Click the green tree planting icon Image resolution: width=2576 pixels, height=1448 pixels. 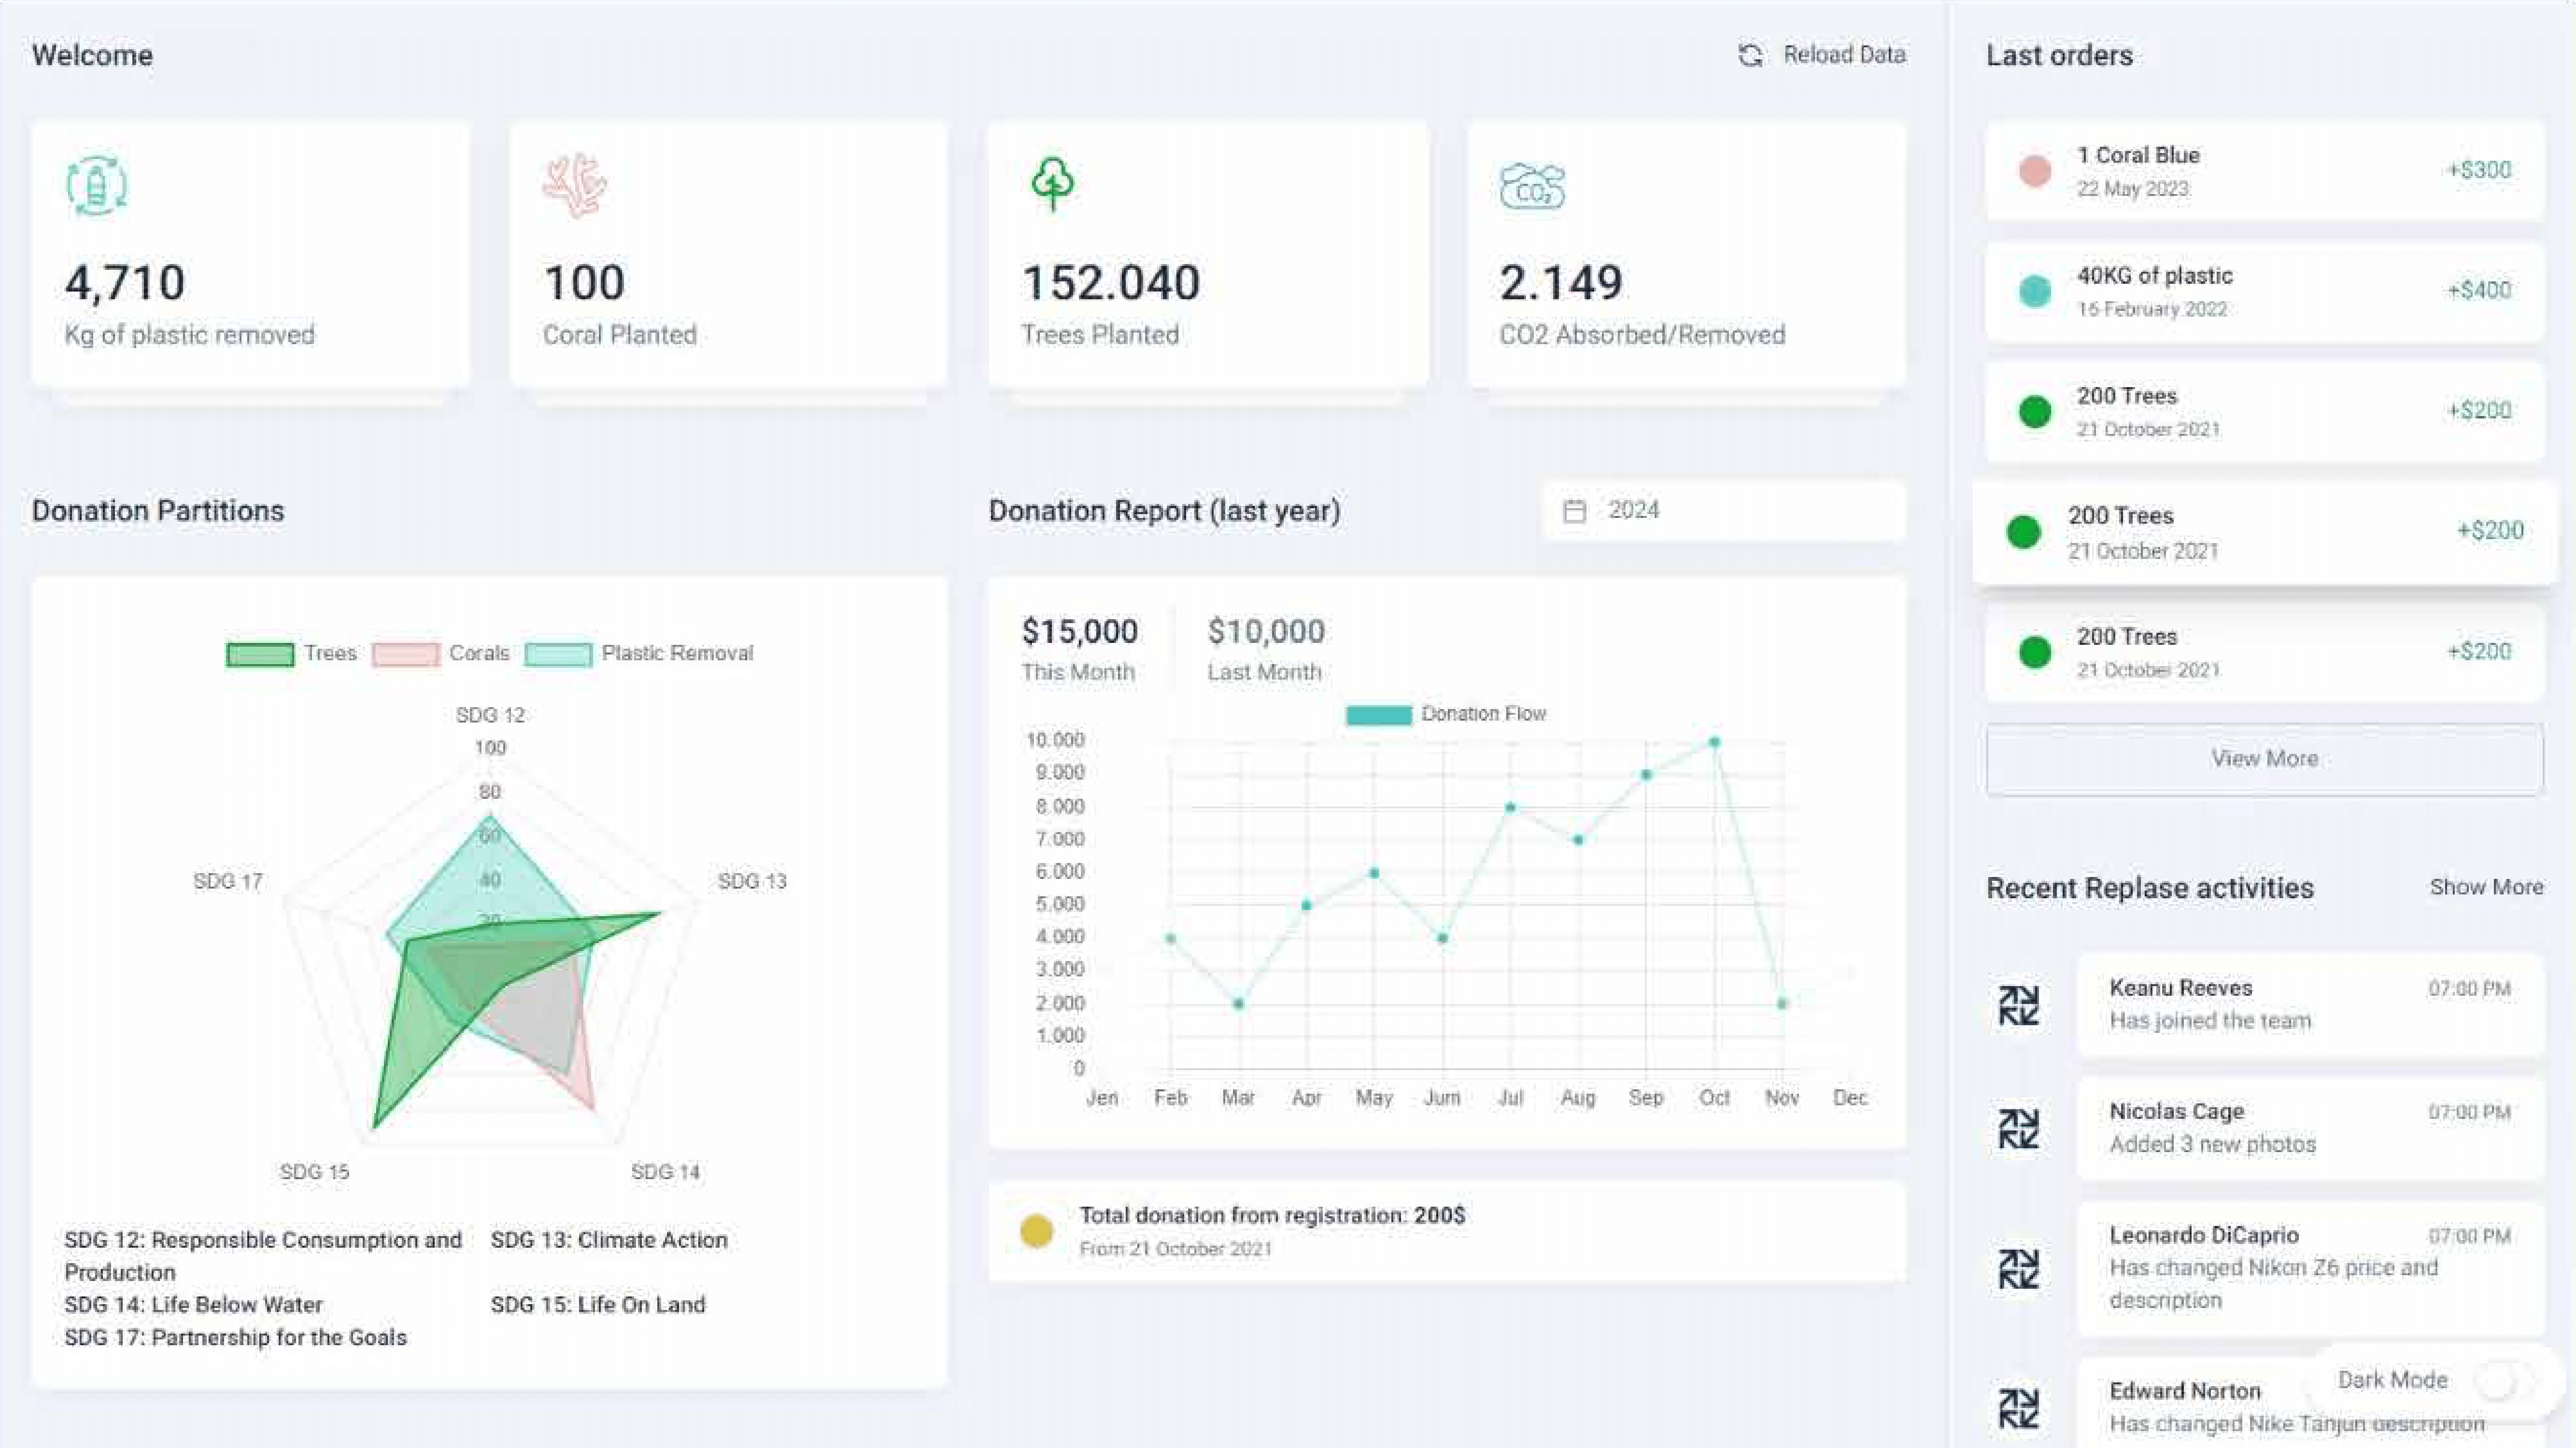click(x=1052, y=184)
